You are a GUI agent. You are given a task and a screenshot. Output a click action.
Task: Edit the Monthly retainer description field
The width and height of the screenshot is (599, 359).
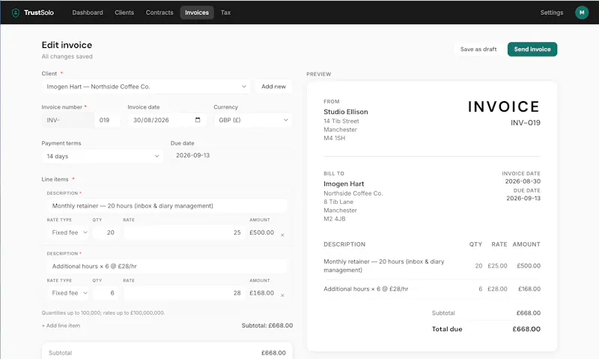(x=167, y=205)
